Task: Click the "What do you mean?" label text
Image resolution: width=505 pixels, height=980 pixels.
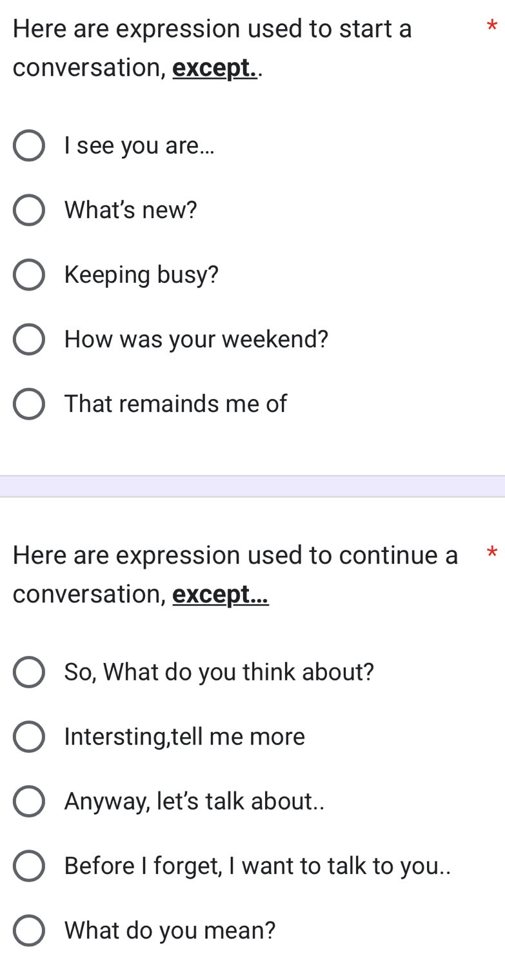Action: [170, 930]
